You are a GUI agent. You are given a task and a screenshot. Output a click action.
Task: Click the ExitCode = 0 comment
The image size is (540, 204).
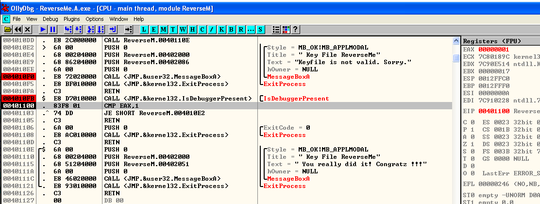287,128
